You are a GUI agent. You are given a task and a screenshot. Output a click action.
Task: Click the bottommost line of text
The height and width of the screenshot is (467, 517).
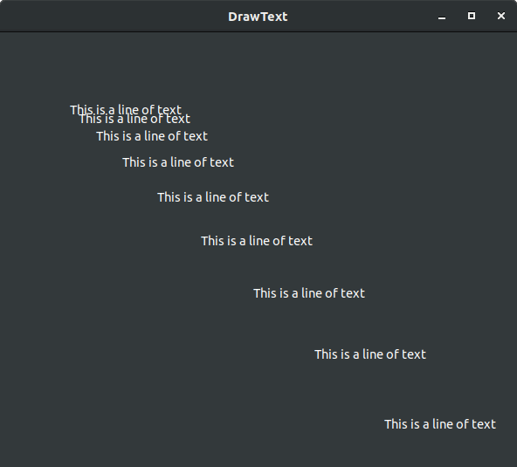pos(440,424)
